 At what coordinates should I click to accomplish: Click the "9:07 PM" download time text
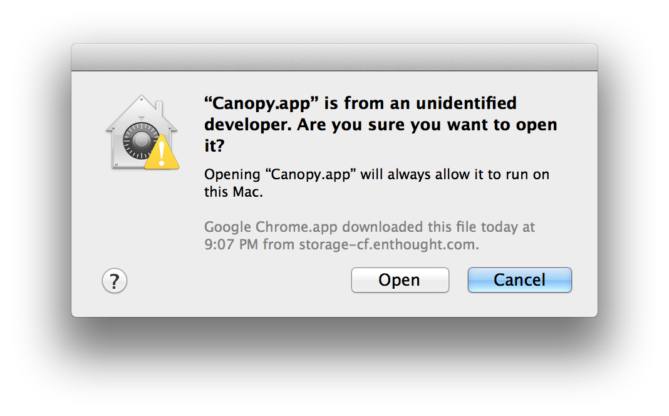[231, 244]
